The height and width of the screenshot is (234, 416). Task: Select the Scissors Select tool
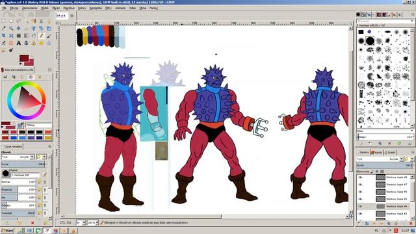pos(41,21)
